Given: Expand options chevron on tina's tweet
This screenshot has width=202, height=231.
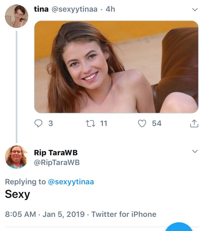Looking at the screenshot, I should (x=195, y=10).
